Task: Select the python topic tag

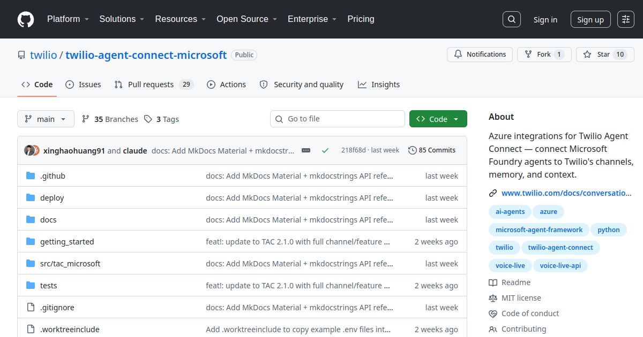Action: [x=609, y=230]
